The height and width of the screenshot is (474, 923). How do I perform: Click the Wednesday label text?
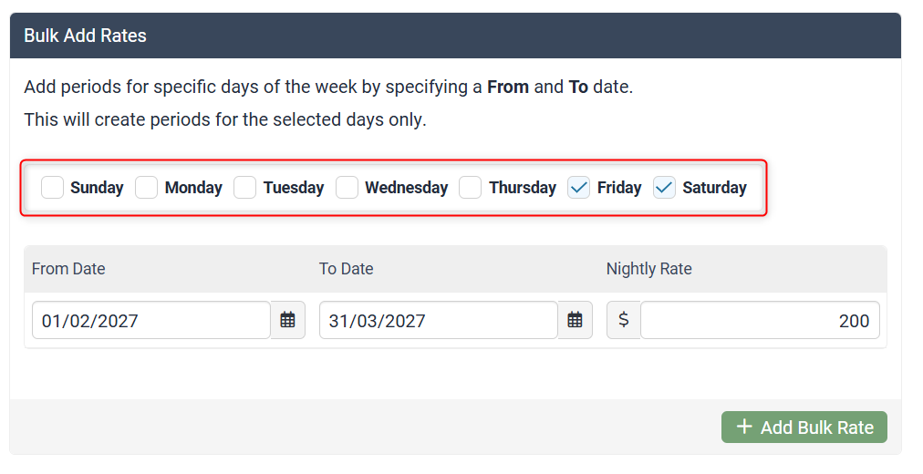click(407, 188)
